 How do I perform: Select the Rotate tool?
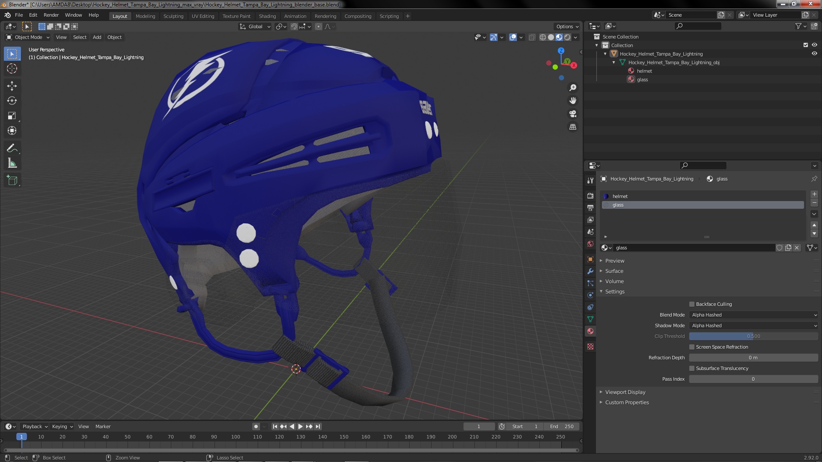click(12, 101)
